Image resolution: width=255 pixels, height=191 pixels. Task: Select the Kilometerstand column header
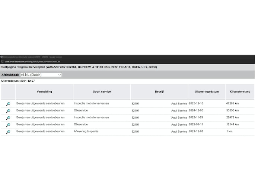pos(240,91)
